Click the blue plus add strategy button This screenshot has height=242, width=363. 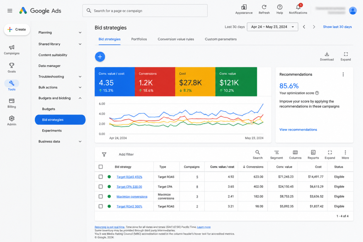(100, 57)
